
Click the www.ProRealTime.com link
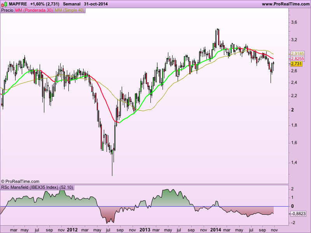point(286,4)
